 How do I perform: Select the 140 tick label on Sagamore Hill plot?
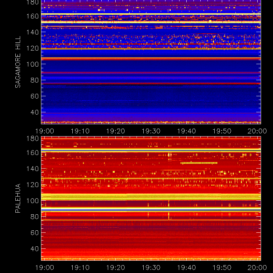[x=32, y=32]
